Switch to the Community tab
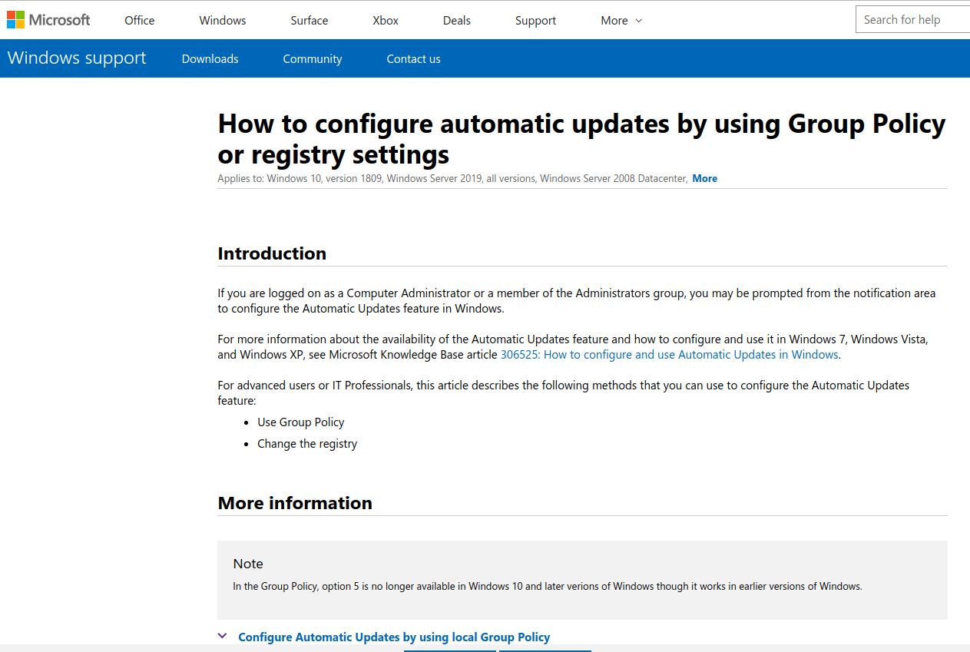This screenshot has height=652, width=970. coord(313,59)
